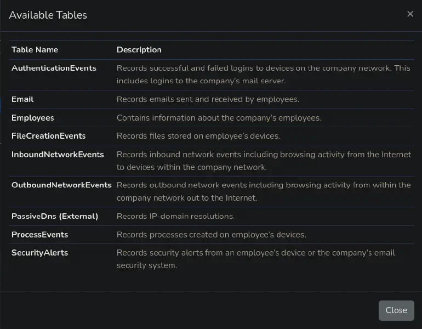422x329 pixels.
Task: Select the OutboundNetworkEvents table name
Action: tap(61, 185)
